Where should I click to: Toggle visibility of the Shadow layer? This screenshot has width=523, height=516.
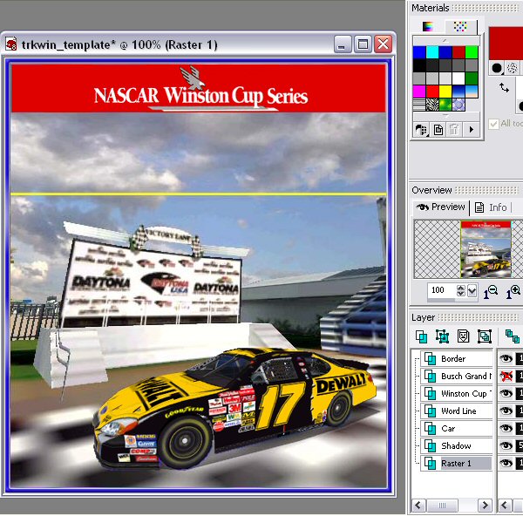506,445
